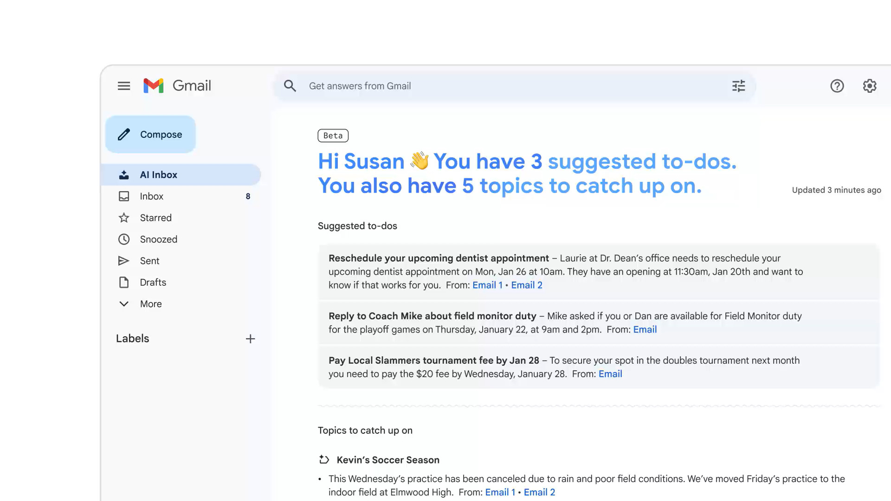Open Gmail help with the question mark icon
This screenshot has width=891, height=501.
(837, 86)
